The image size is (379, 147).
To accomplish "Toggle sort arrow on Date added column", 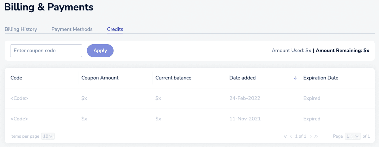I will pos(295,78).
